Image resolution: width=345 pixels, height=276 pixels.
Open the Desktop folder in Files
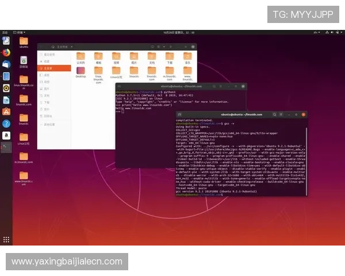pos(81,71)
